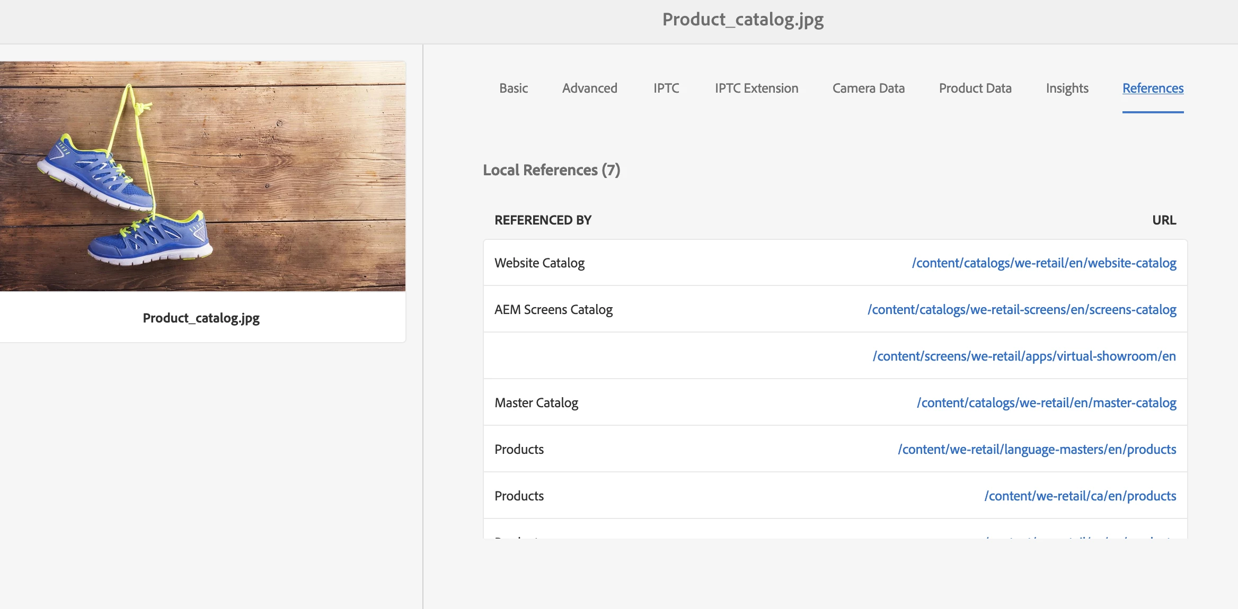1238x609 pixels.
Task: Open the virtual-showroom URL link
Action: click(x=1024, y=356)
